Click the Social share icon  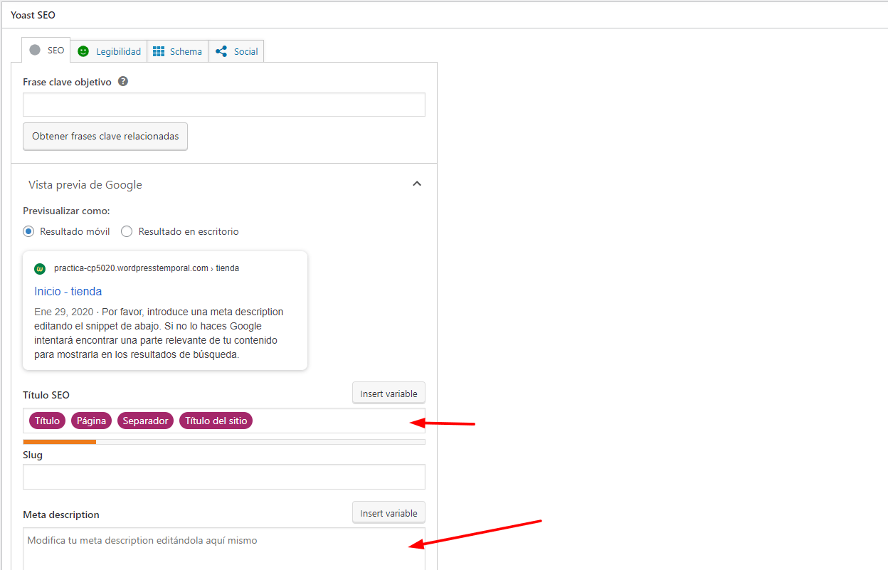pyautogui.click(x=221, y=51)
